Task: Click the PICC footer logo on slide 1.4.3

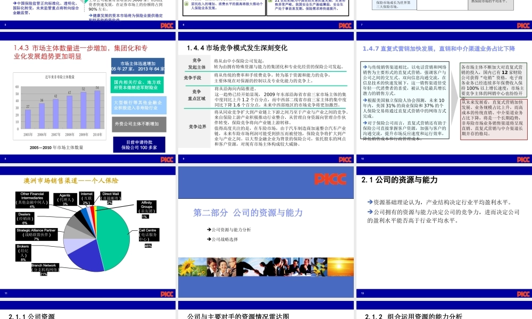Action: [x=167, y=159]
